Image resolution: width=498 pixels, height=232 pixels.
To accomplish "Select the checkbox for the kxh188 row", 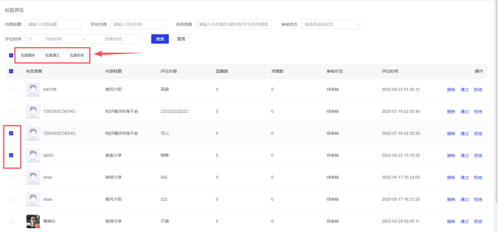I will pyautogui.click(x=11, y=89).
